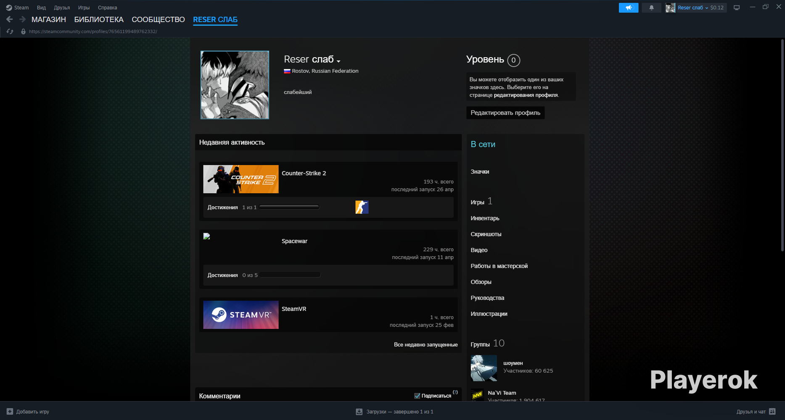The width and height of the screenshot is (785, 420).
Task: Open the Группы list link
Action: tap(487, 344)
